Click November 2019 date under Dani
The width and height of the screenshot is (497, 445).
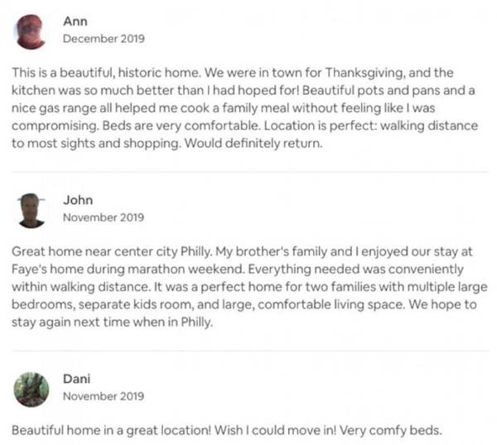[x=104, y=396]
